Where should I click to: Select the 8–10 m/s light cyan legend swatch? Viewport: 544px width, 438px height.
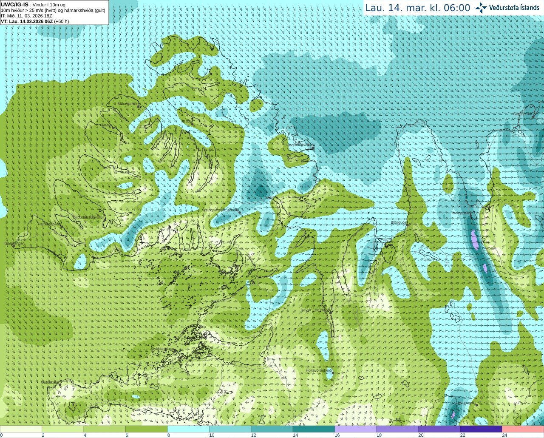point(188,429)
